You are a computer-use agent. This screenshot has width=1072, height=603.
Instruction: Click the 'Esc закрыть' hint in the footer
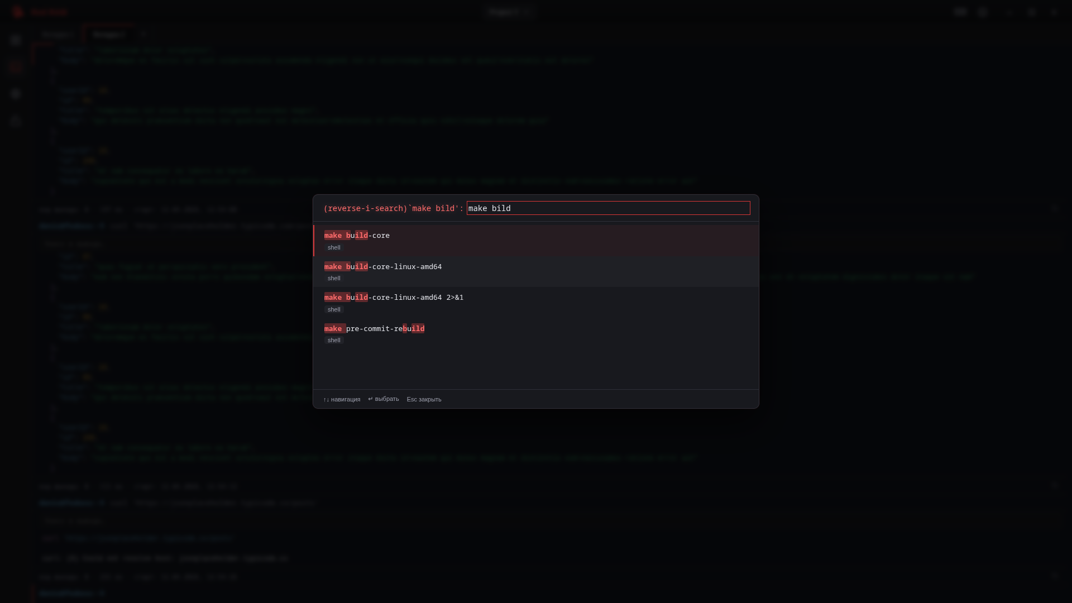click(424, 399)
